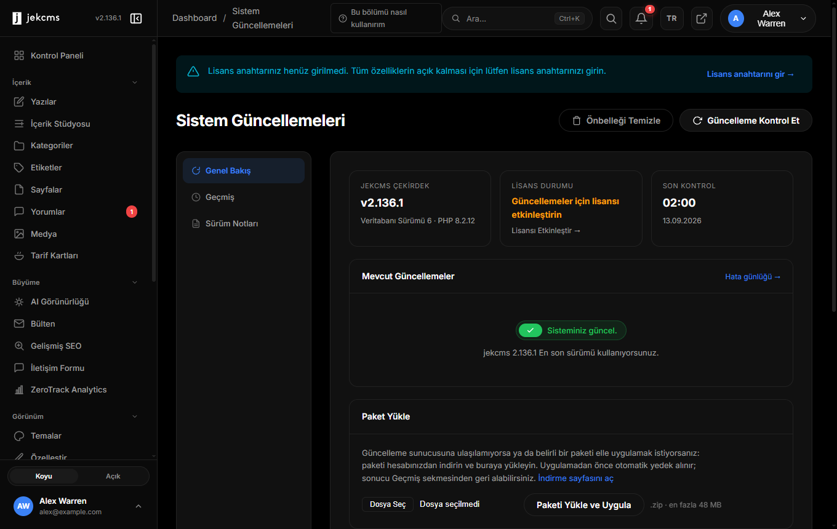Focus the Ara search field
The image size is (837, 529).
tap(517, 18)
